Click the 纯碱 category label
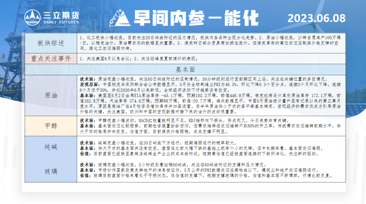The image size is (366, 204). click(x=51, y=147)
